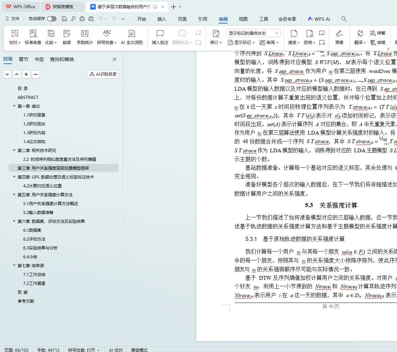Click the print icon in quick access bar

tap(82, 19)
